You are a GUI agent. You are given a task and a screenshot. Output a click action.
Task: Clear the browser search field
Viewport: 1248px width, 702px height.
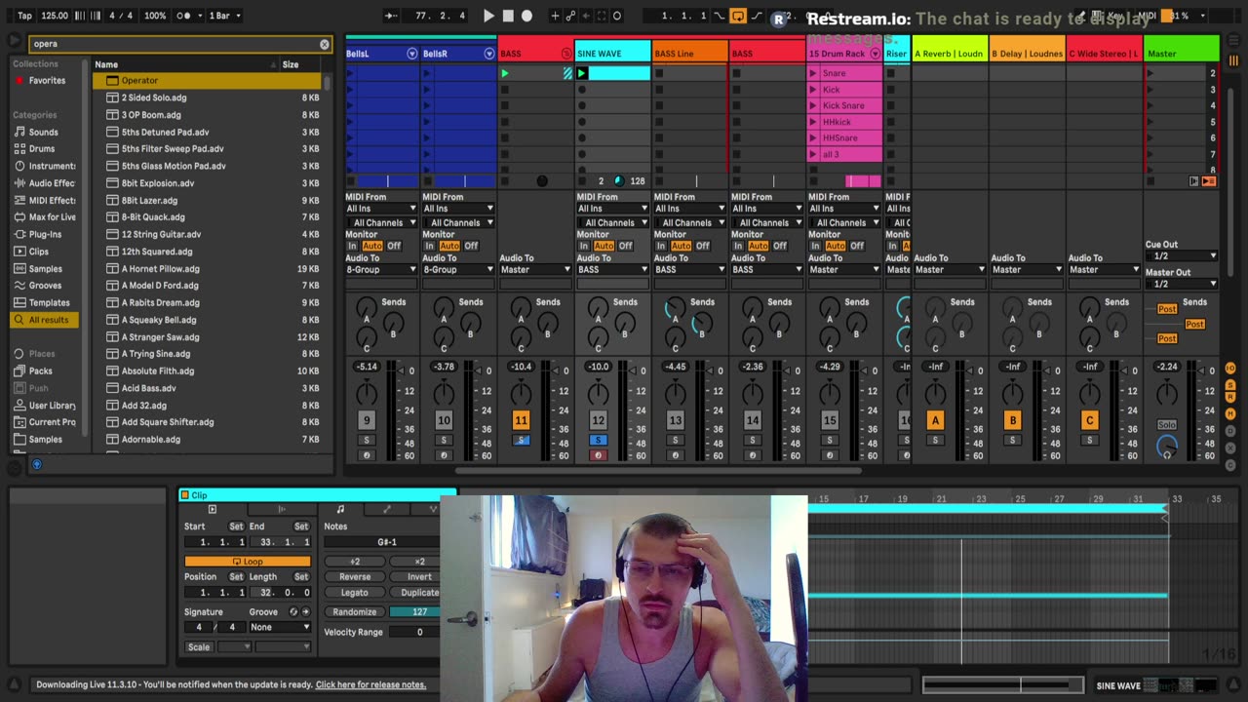325,44
